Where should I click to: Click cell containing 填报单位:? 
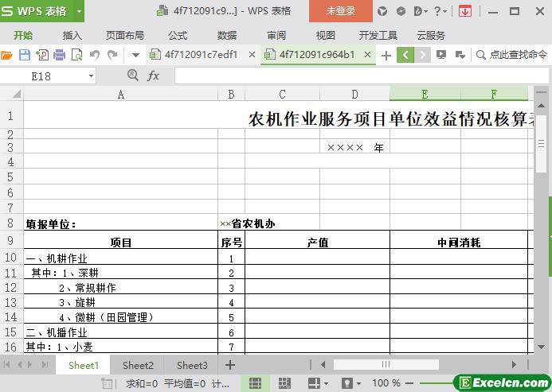pos(121,223)
